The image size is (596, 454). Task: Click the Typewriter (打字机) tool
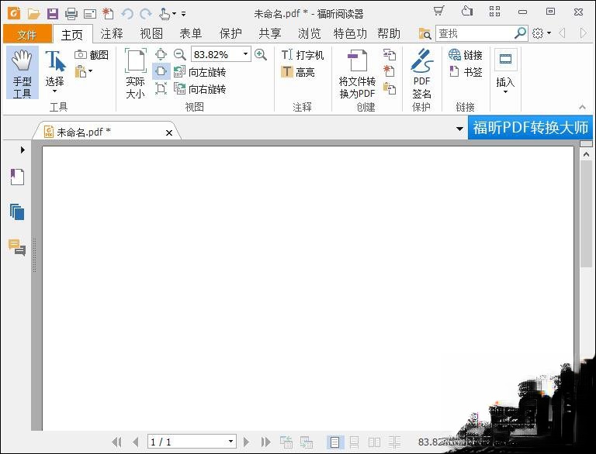pos(302,55)
